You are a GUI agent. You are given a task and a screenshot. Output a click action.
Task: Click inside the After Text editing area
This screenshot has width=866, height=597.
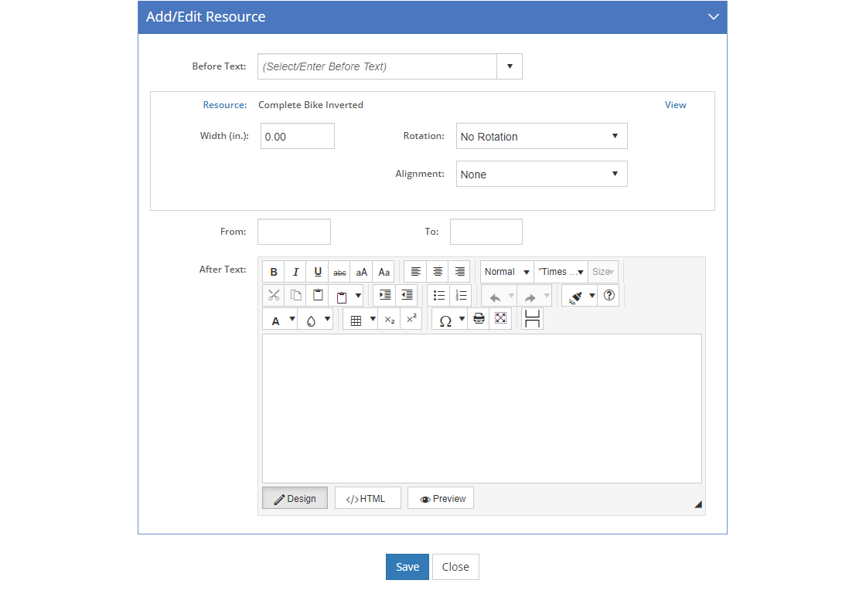[482, 409]
